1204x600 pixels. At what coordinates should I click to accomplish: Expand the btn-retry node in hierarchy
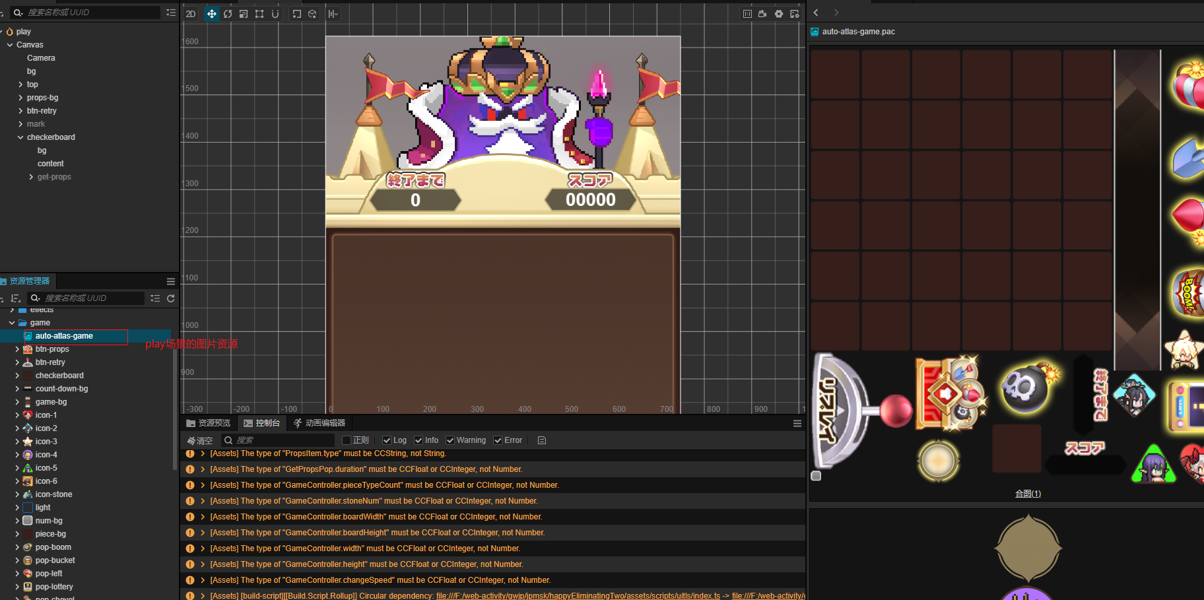[x=20, y=111]
